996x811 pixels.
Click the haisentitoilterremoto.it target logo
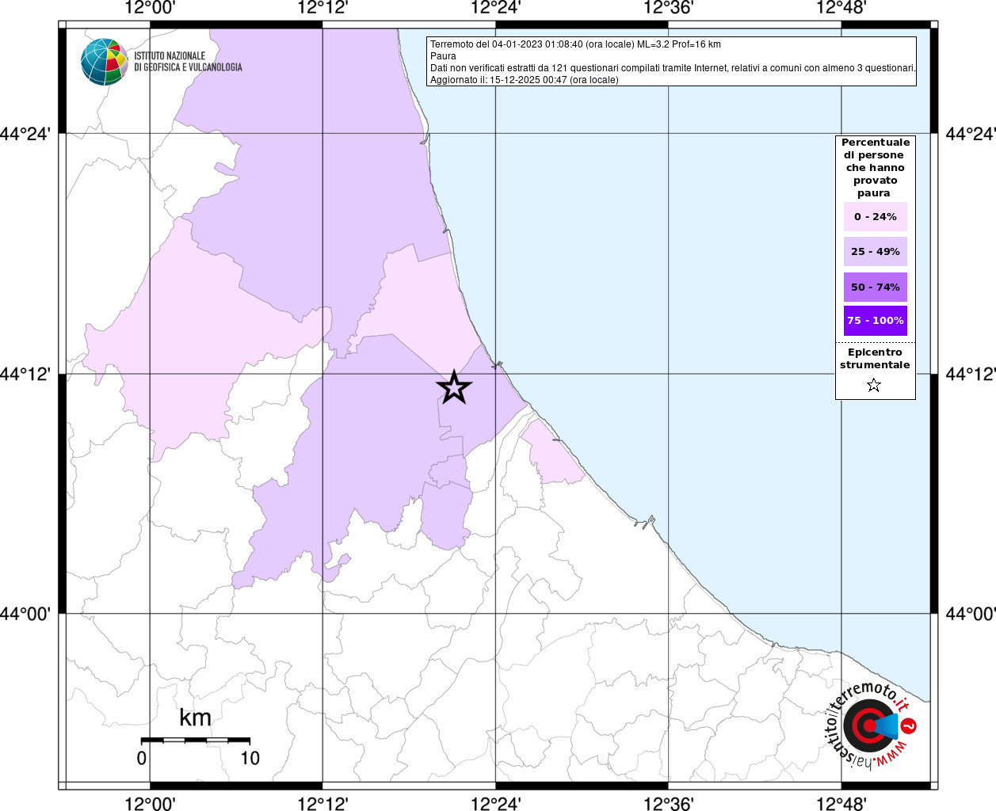[869, 725]
